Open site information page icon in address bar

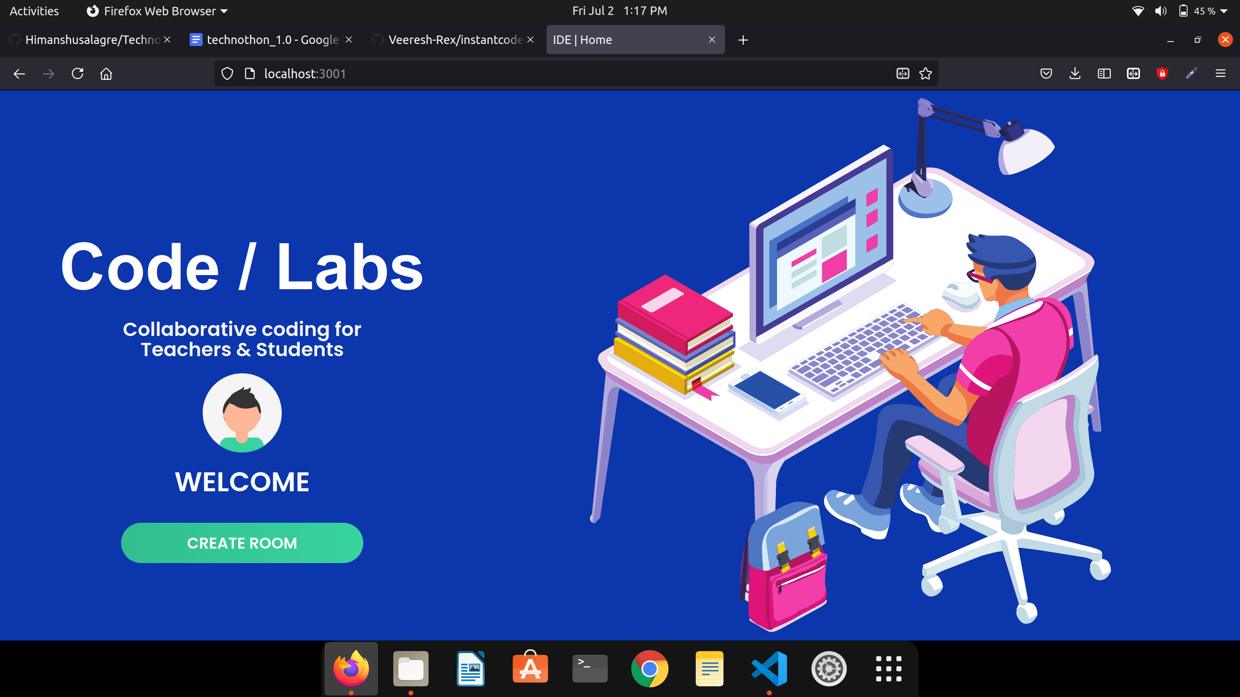[x=249, y=73]
